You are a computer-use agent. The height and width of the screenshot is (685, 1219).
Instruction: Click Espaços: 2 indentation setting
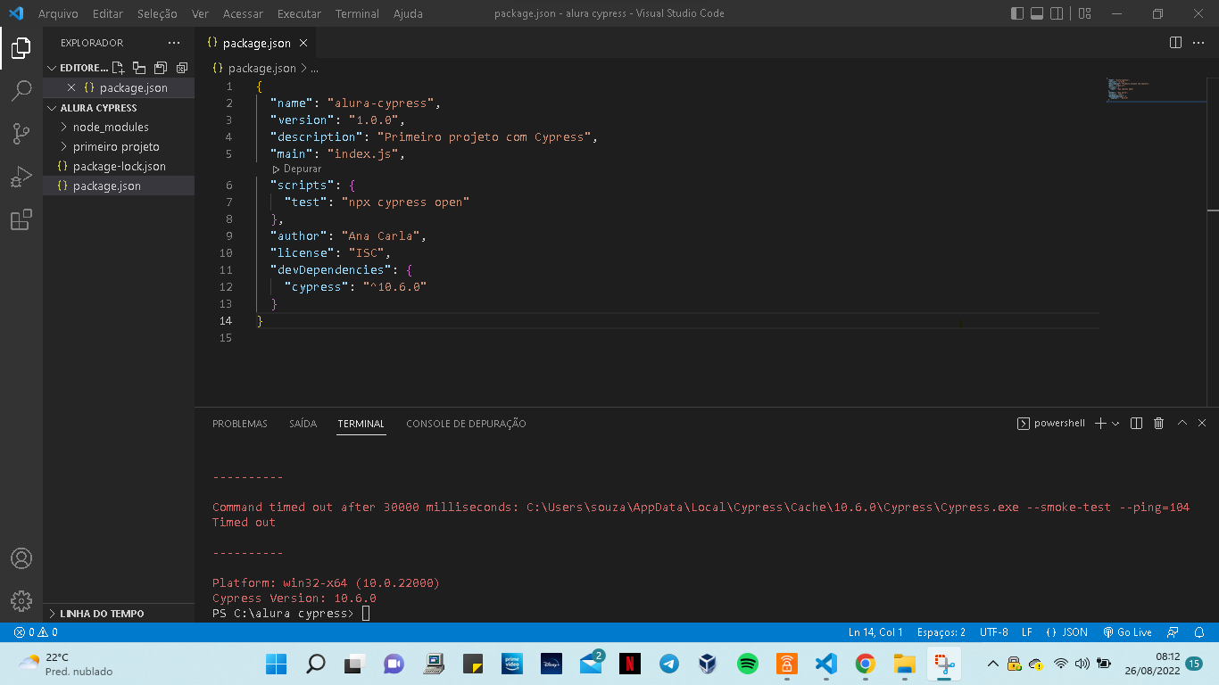(x=941, y=632)
